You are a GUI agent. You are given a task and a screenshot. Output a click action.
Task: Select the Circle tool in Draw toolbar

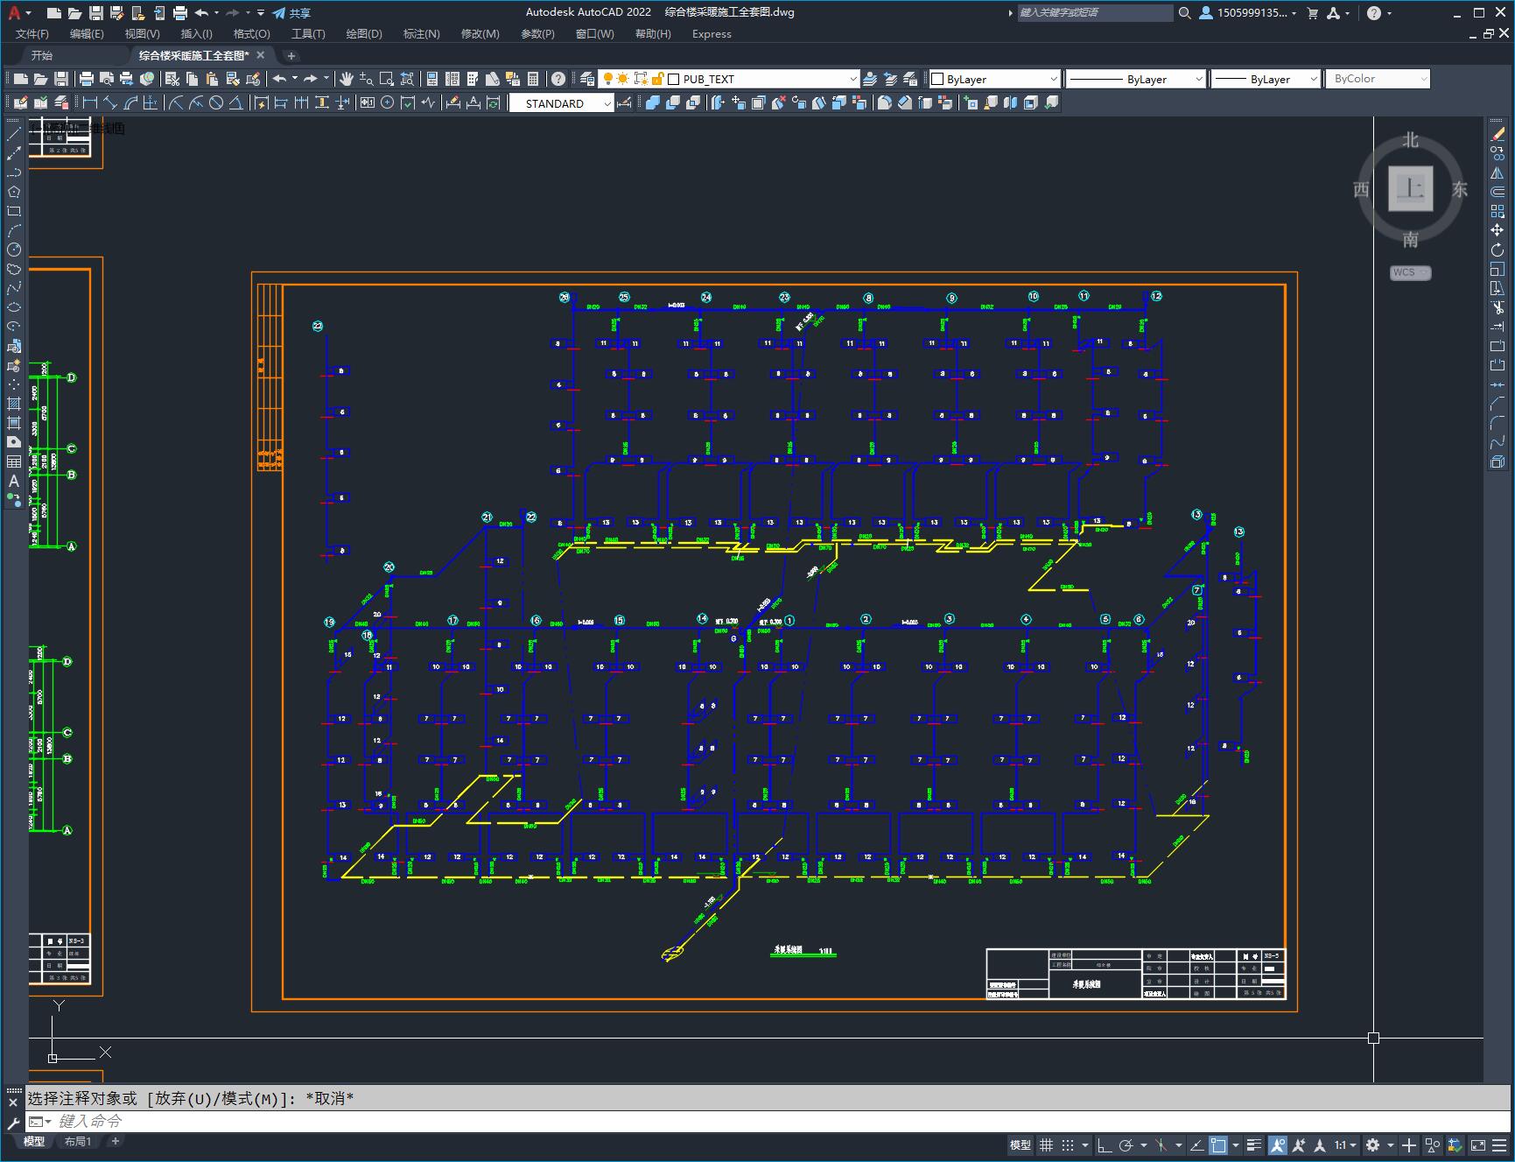pos(14,250)
